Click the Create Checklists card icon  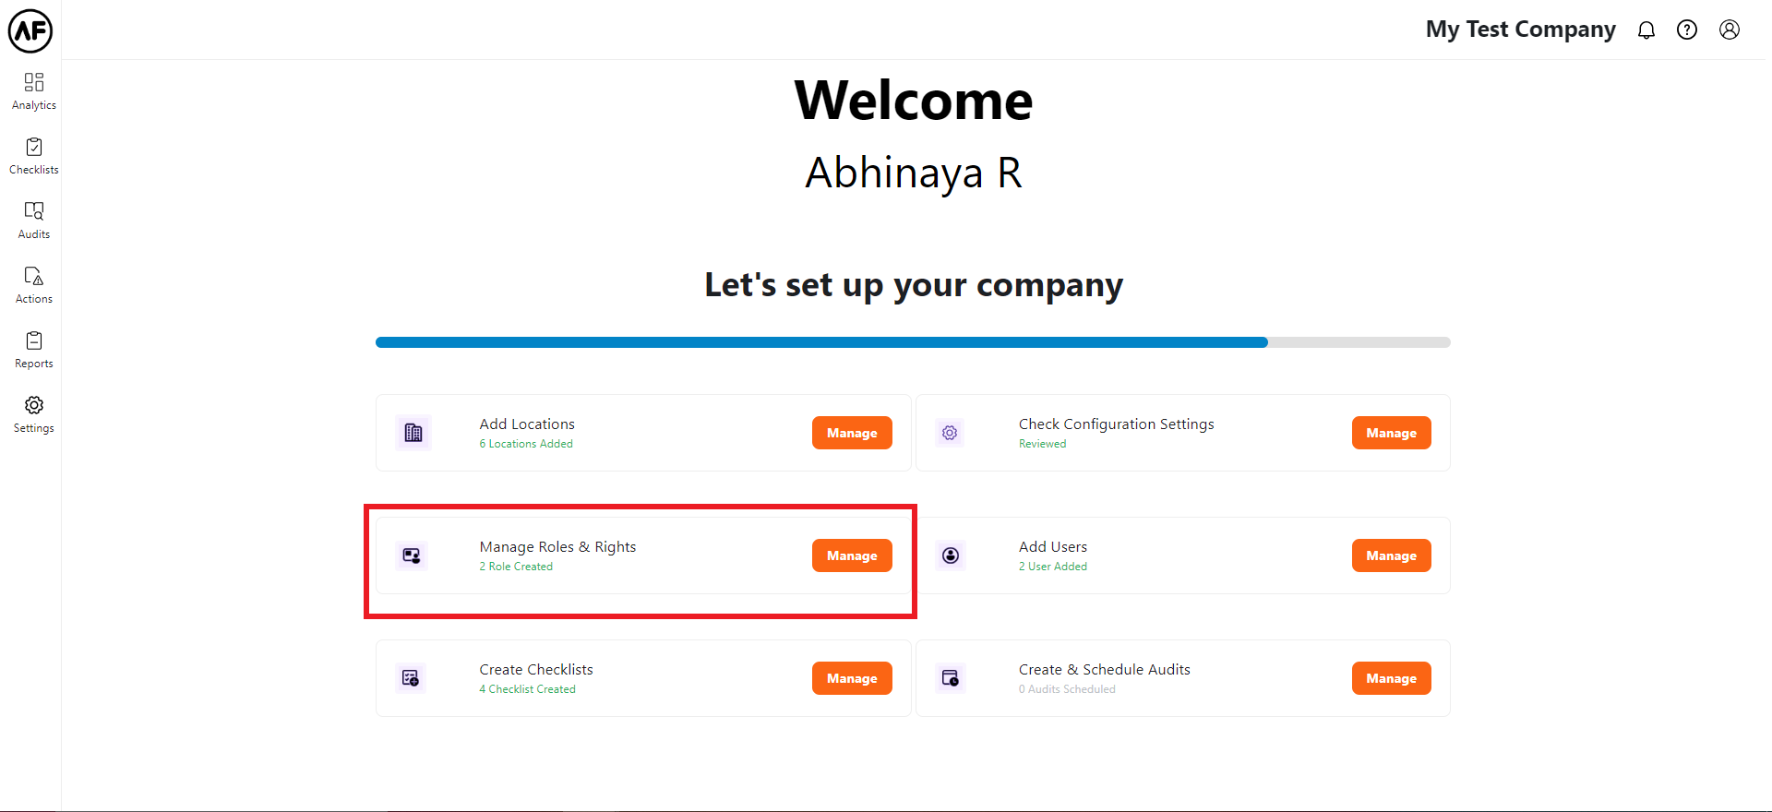pyautogui.click(x=412, y=678)
